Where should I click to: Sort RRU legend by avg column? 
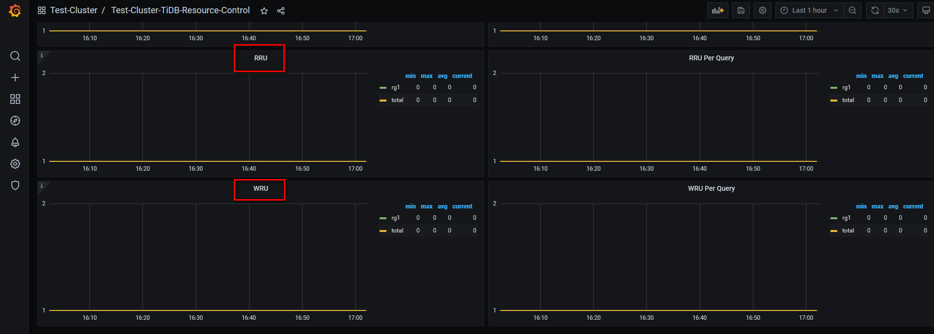click(442, 76)
